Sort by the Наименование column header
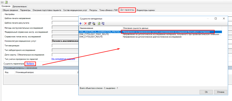The height and width of the screenshot is (101, 232). pyautogui.click(x=101, y=28)
